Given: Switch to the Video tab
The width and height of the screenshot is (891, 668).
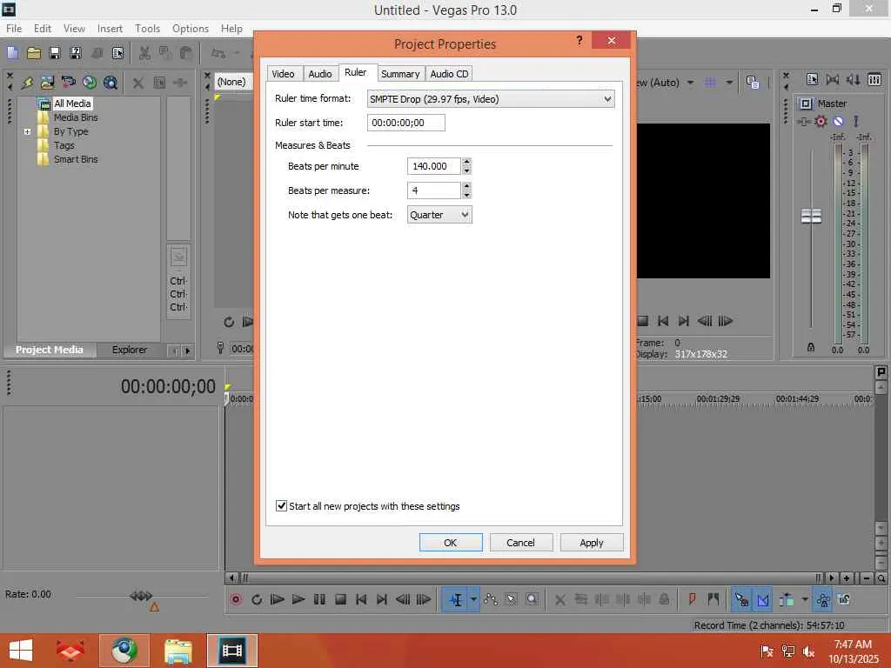Looking at the screenshot, I should (283, 74).
